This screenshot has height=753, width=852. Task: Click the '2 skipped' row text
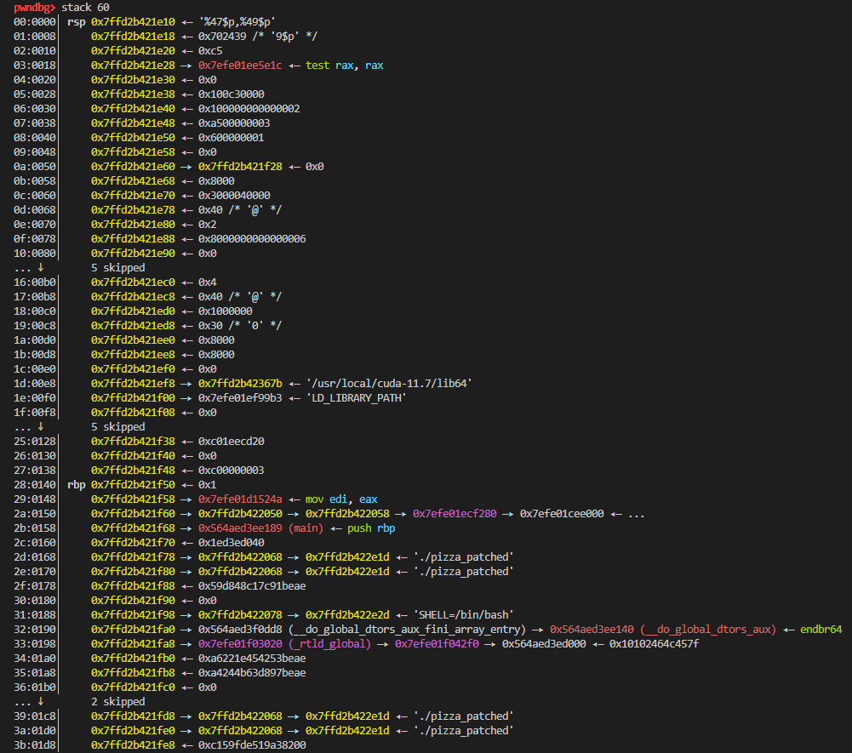118,701
